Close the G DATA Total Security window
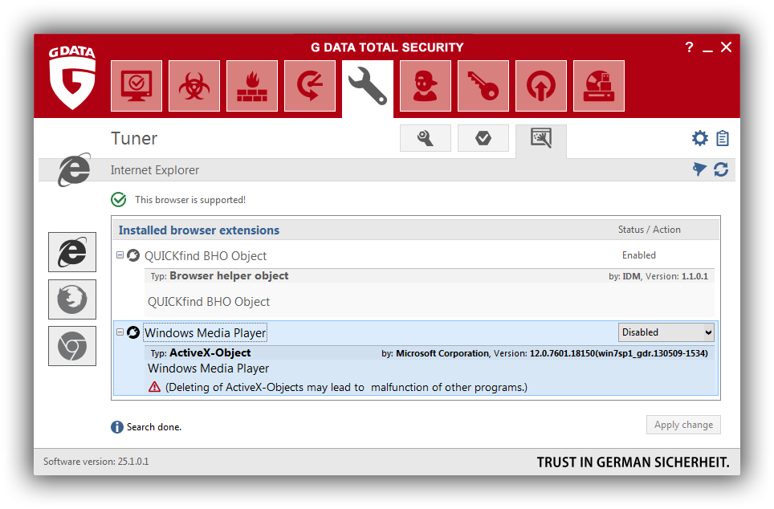 pos(726,47)
